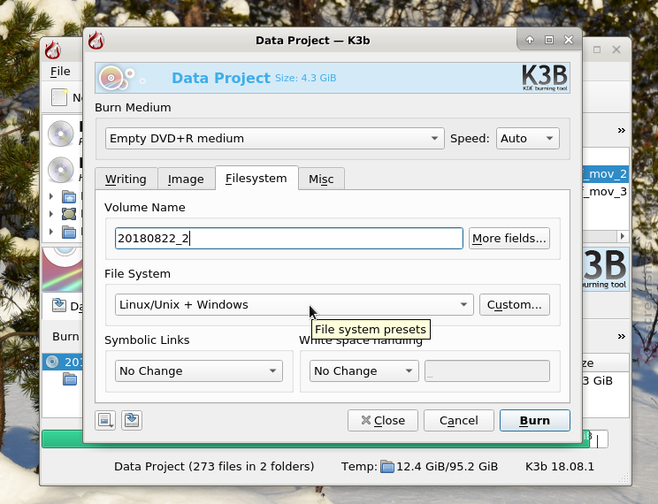Click the Data Project 273 files status text
Screen dimensions: 658x504
[214, 467]
